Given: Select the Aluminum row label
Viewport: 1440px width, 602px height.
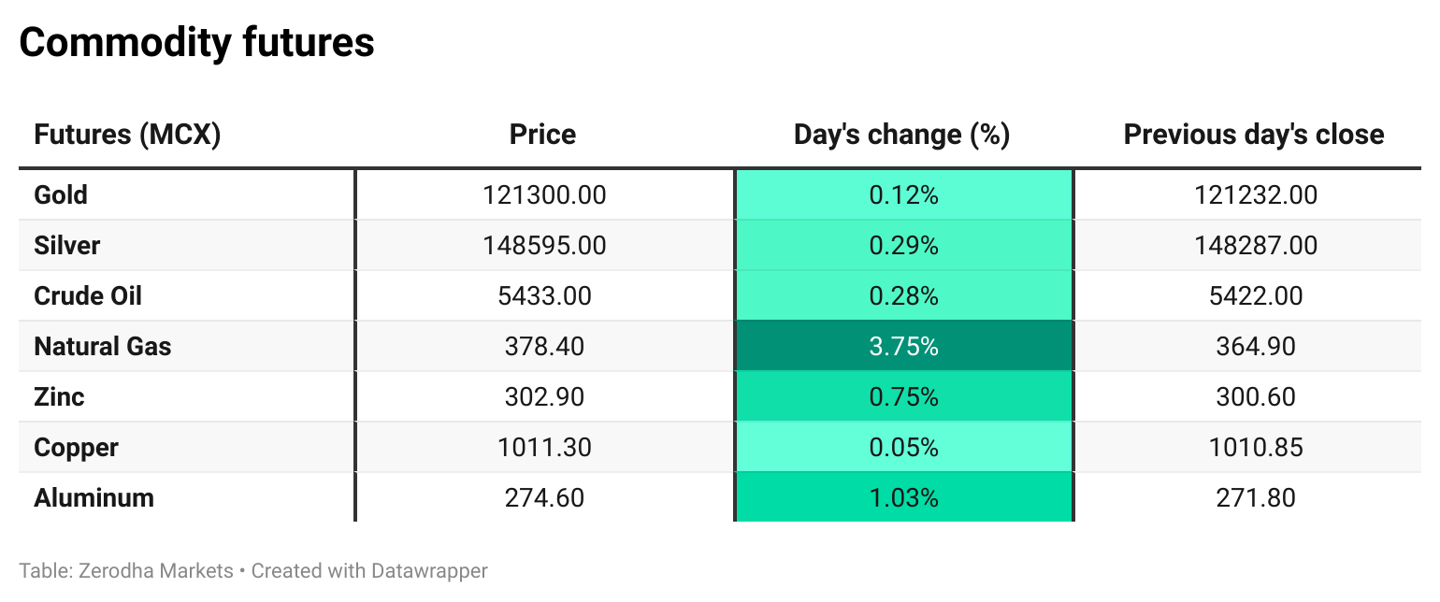Looking at the screenshot, I should pos(94,498).
